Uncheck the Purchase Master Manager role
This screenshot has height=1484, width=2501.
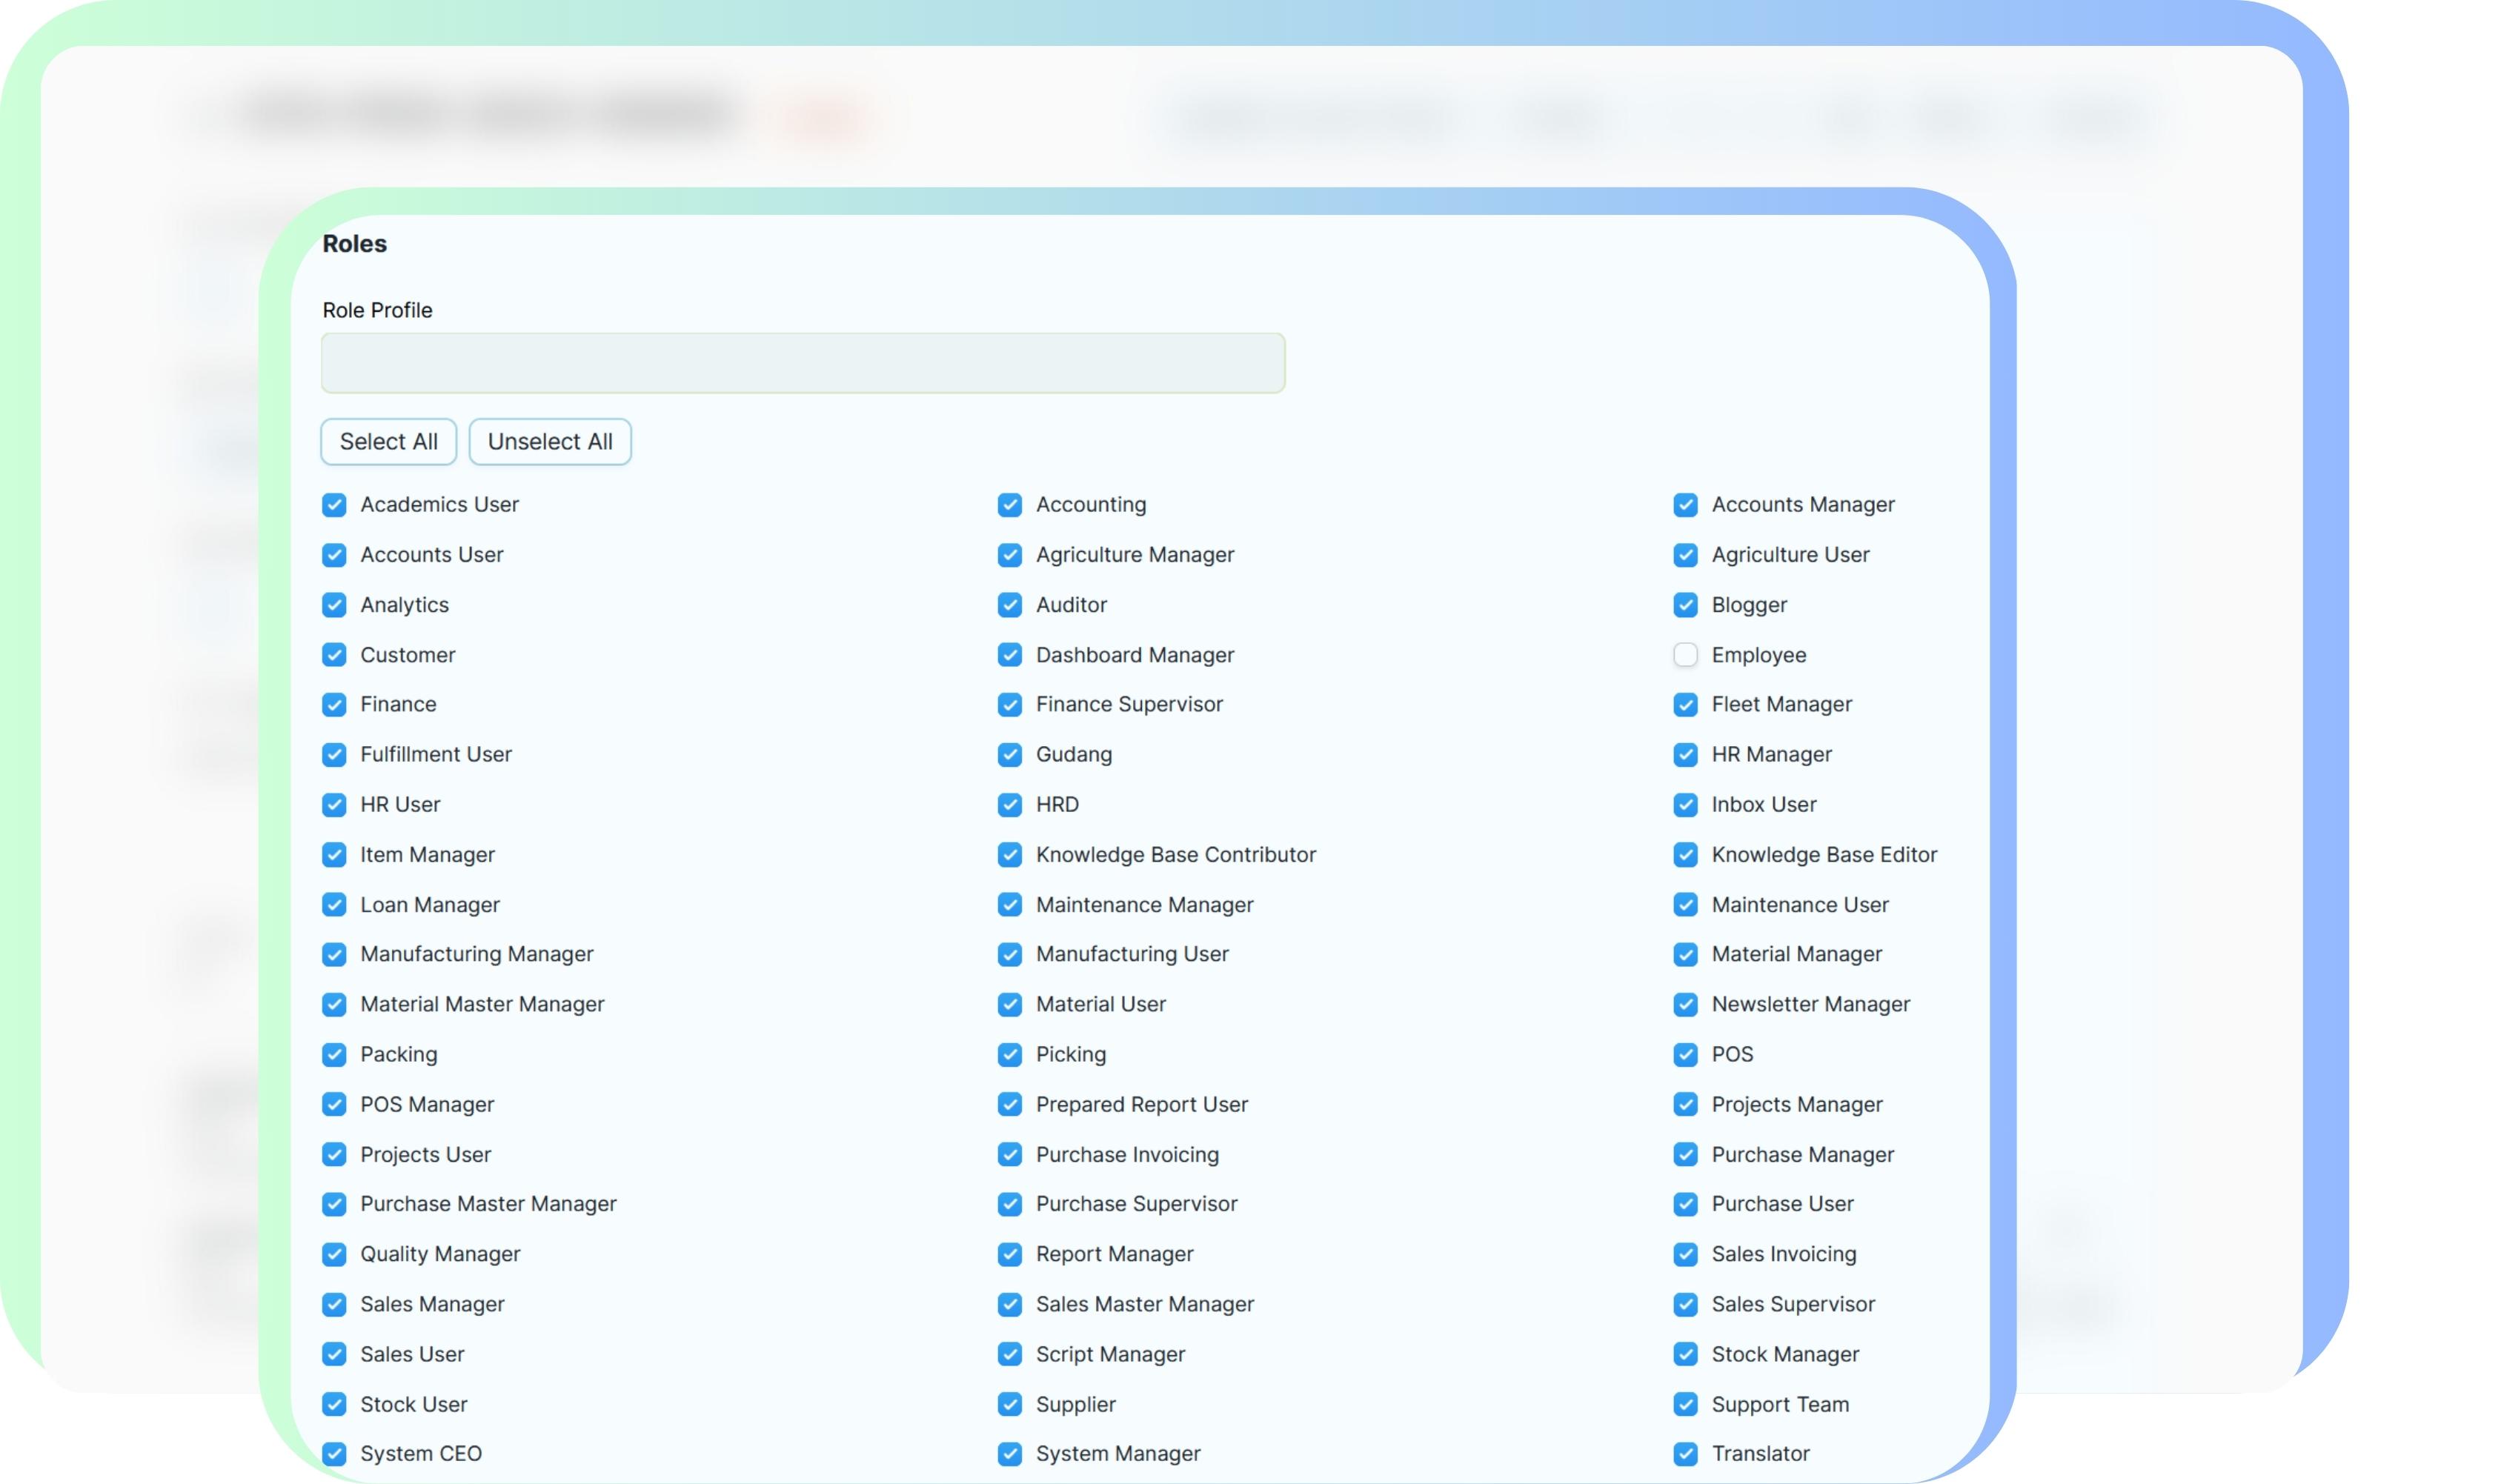[334, 1204]
